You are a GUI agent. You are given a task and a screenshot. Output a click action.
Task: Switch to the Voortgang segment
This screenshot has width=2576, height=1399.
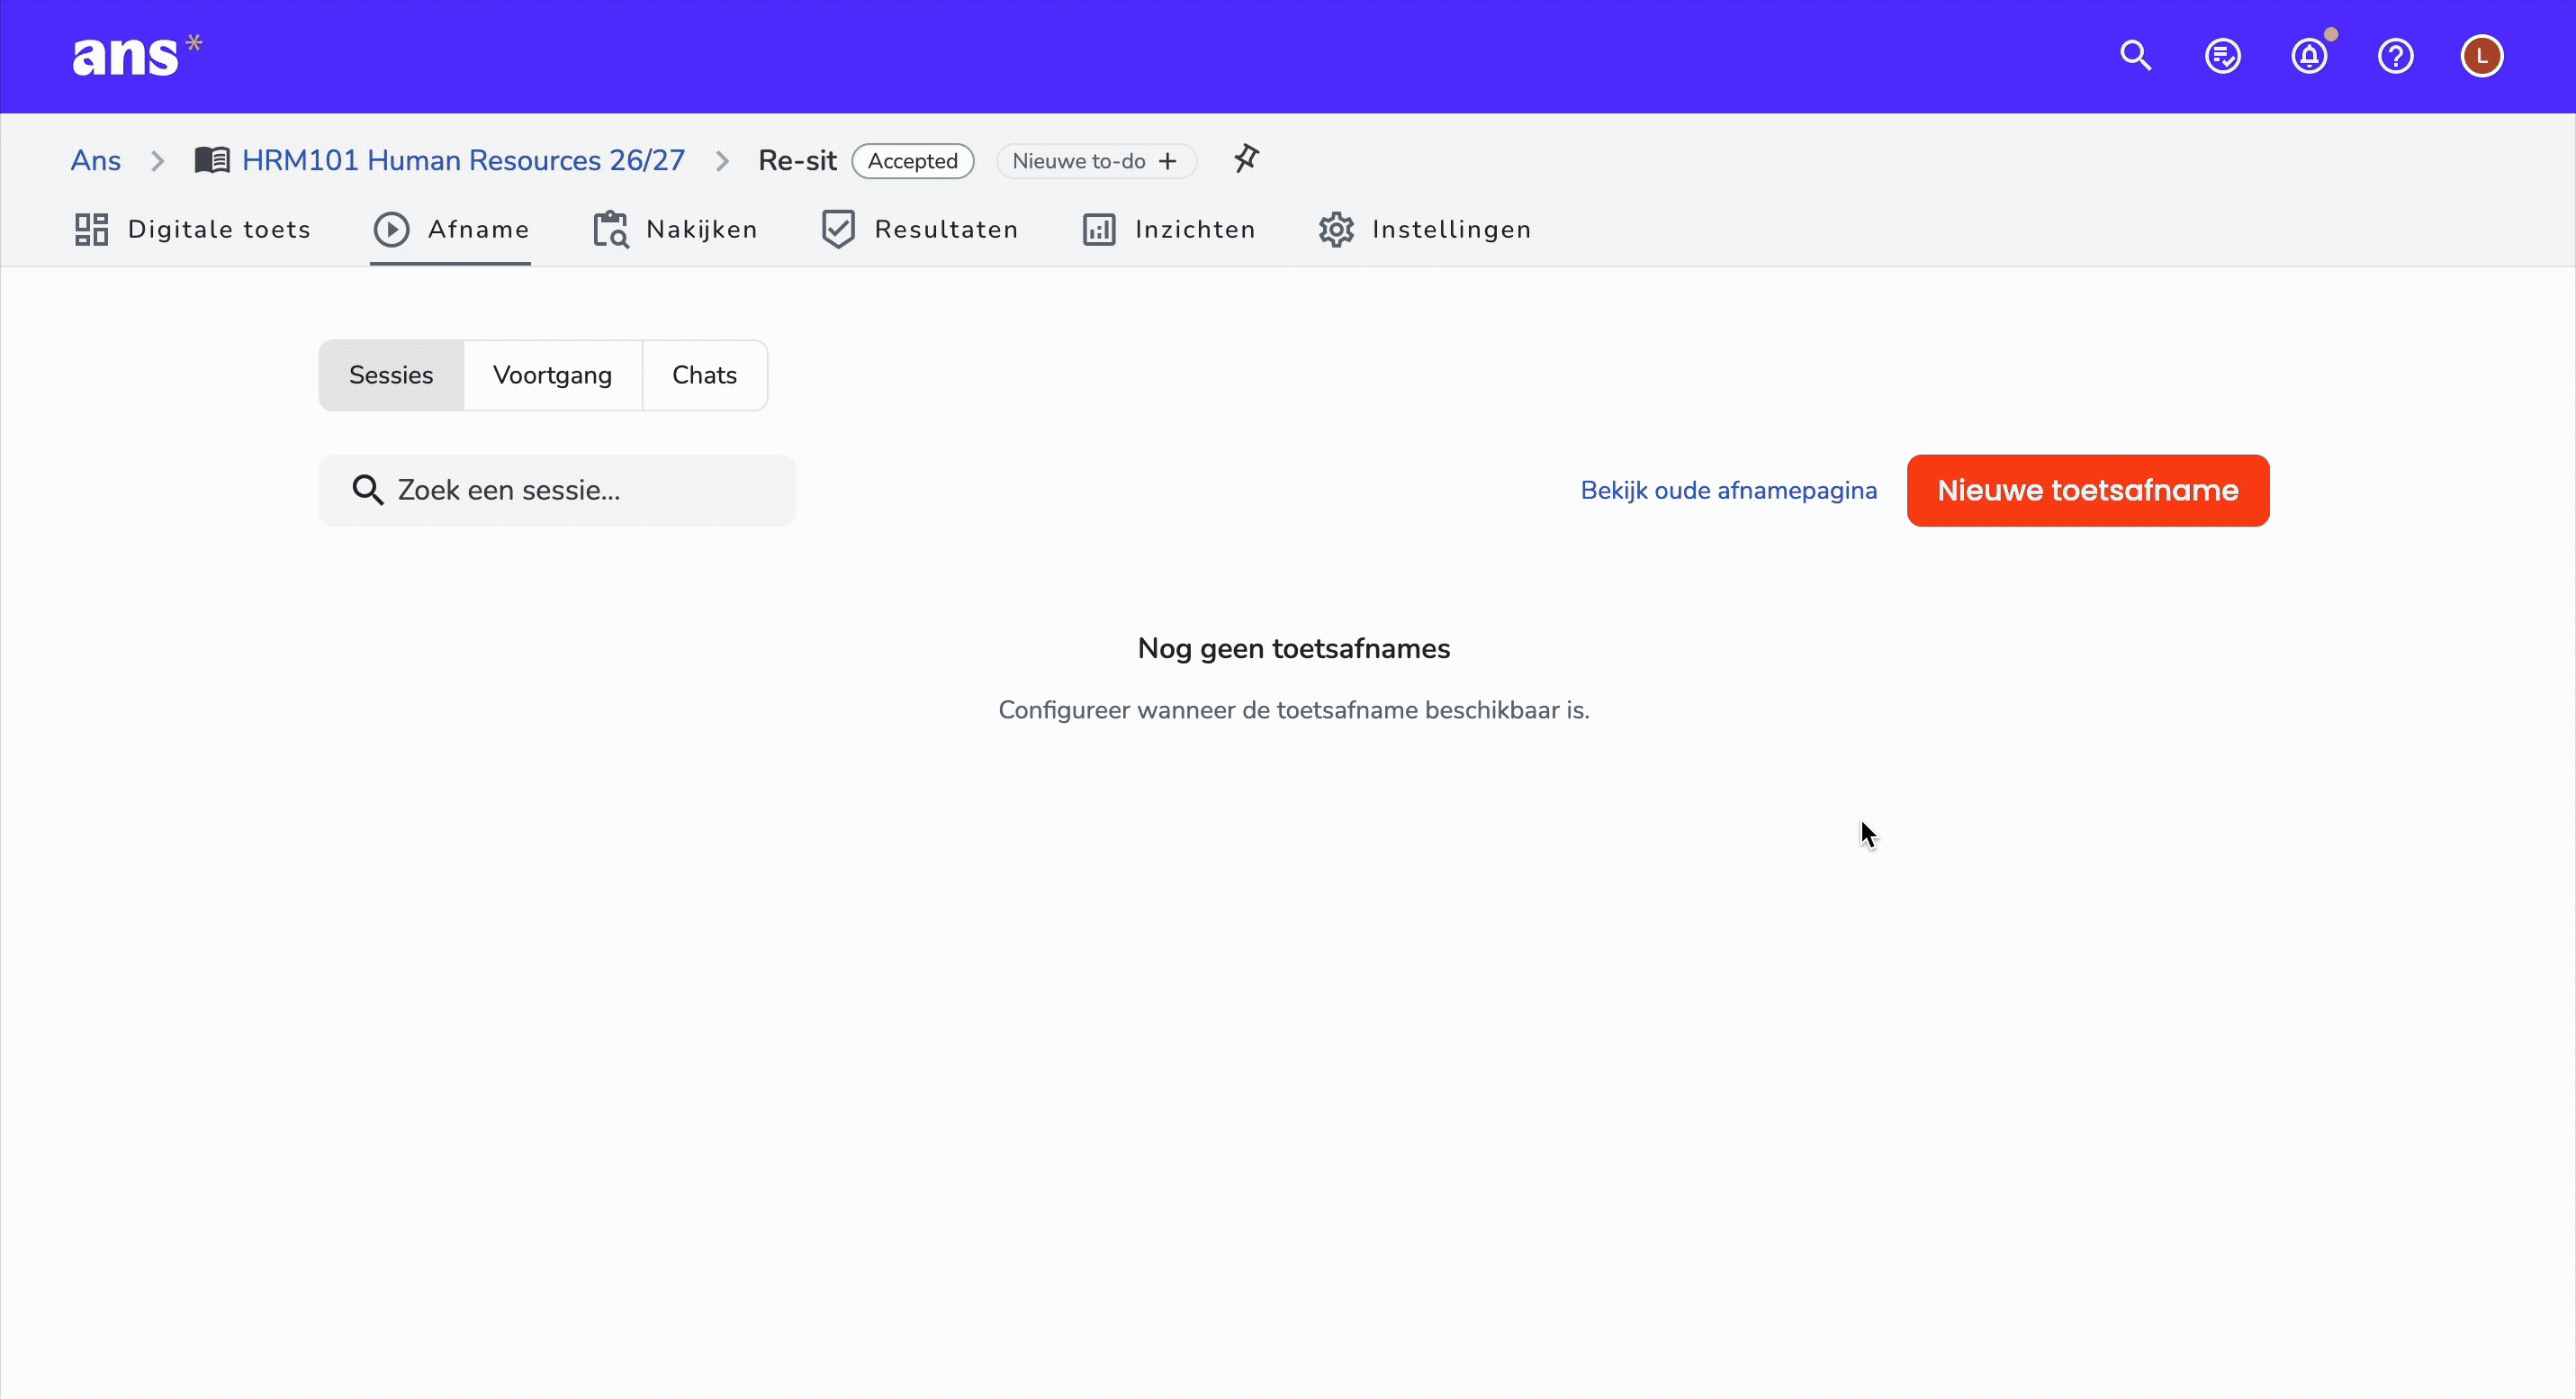click(552, 375)
